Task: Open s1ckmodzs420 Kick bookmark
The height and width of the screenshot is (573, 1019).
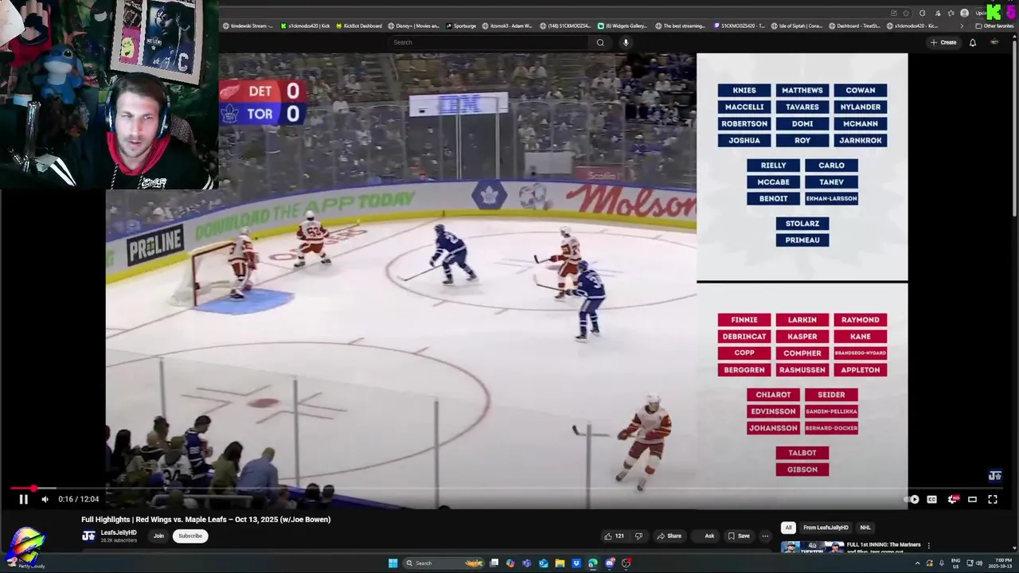Action: [305, 25]
